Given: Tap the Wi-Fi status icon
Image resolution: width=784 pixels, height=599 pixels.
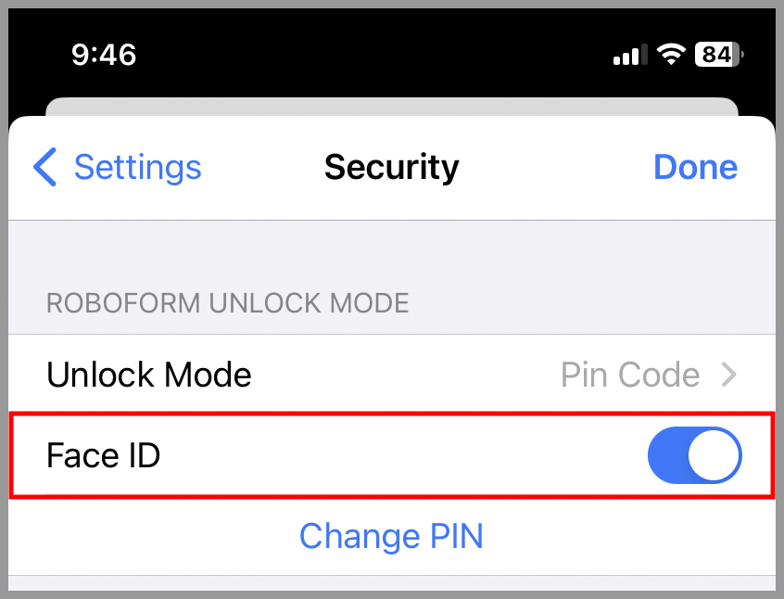Looking at the screenshot, I should tap(671, 54).
